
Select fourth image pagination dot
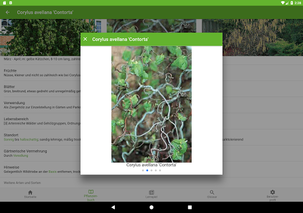(156, 170)
